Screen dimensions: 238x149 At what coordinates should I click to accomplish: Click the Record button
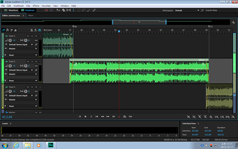click(x=119, y=116)
